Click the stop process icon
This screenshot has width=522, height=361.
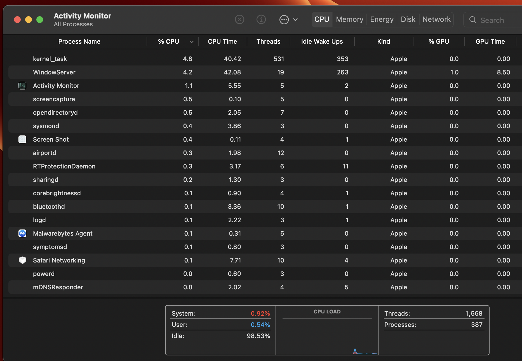239,20
